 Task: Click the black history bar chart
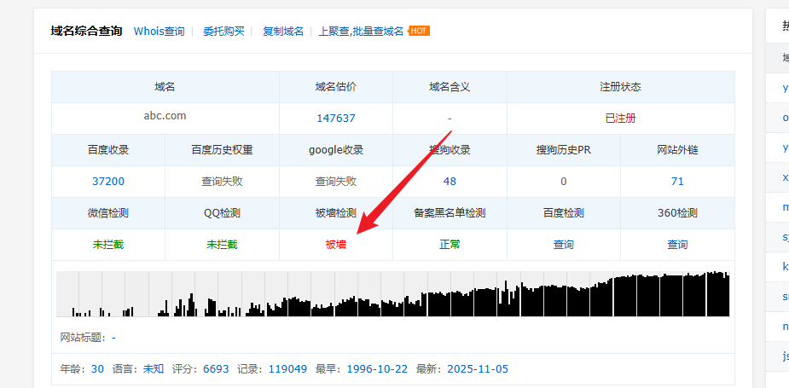[x=392, y=294]
